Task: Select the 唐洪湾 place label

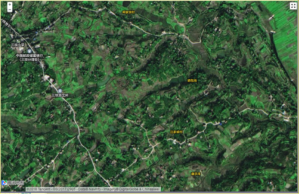Action: click(x=196, y=174)
